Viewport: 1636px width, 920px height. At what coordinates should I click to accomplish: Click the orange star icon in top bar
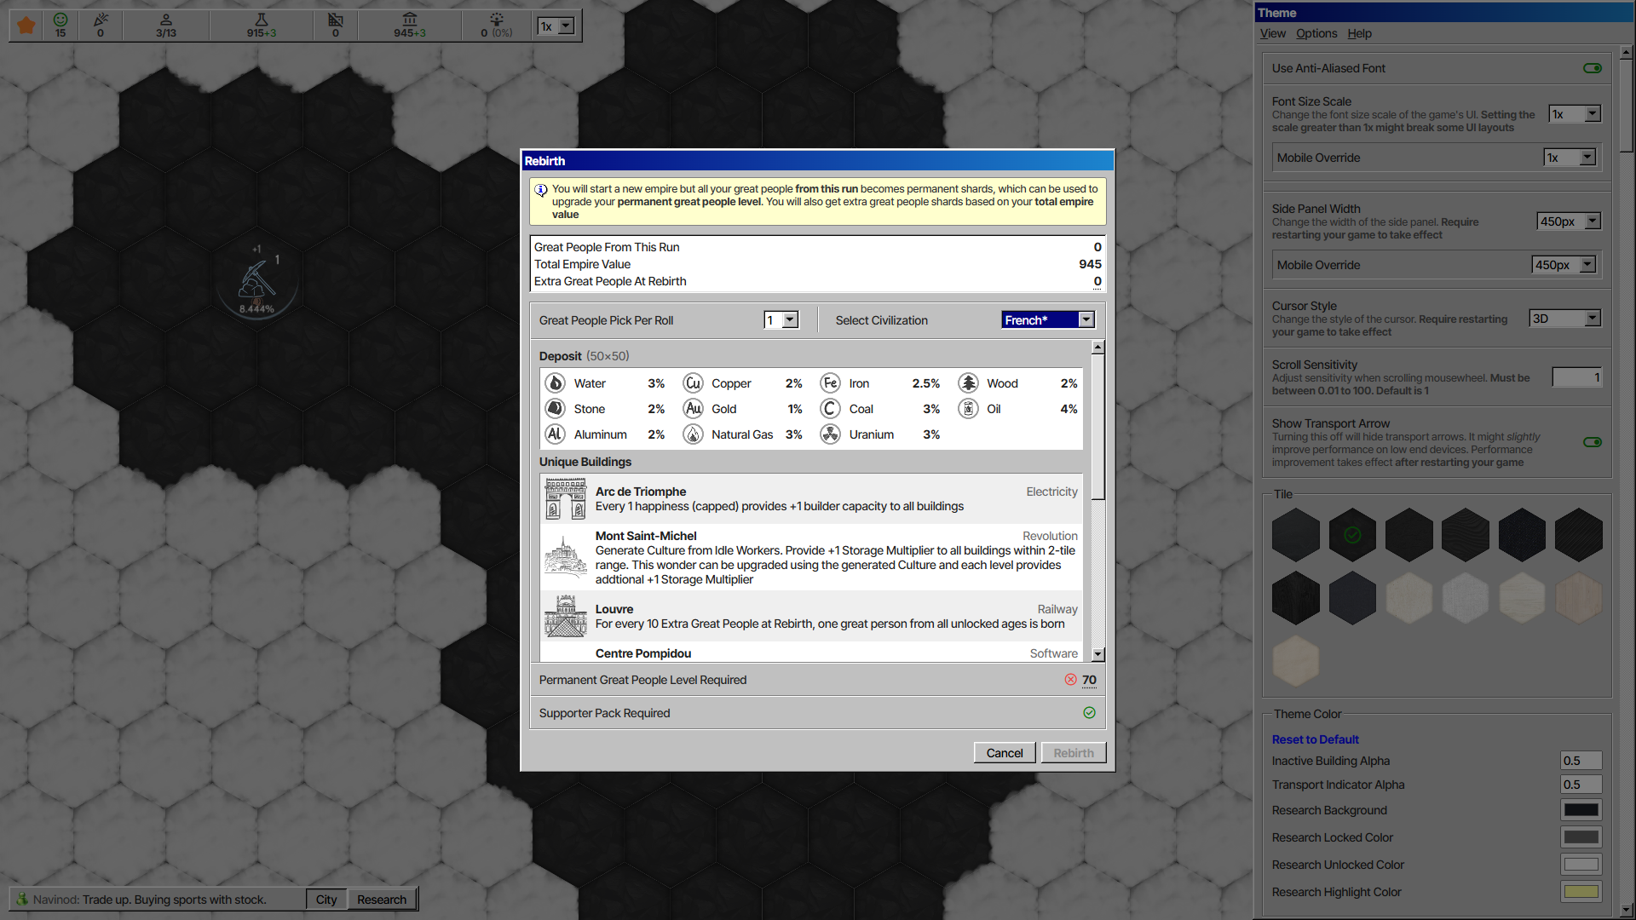pos(26,26)
